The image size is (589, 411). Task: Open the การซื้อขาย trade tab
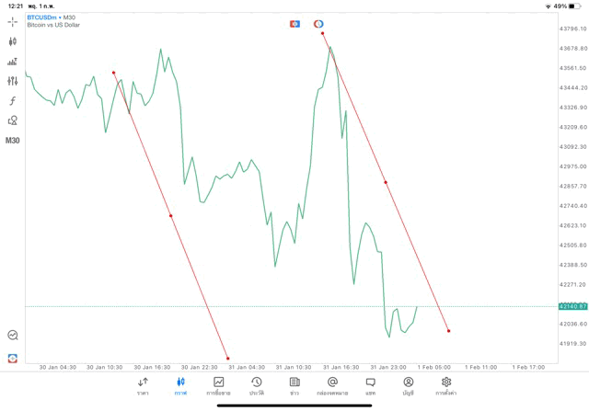click(x=219, y=385)
